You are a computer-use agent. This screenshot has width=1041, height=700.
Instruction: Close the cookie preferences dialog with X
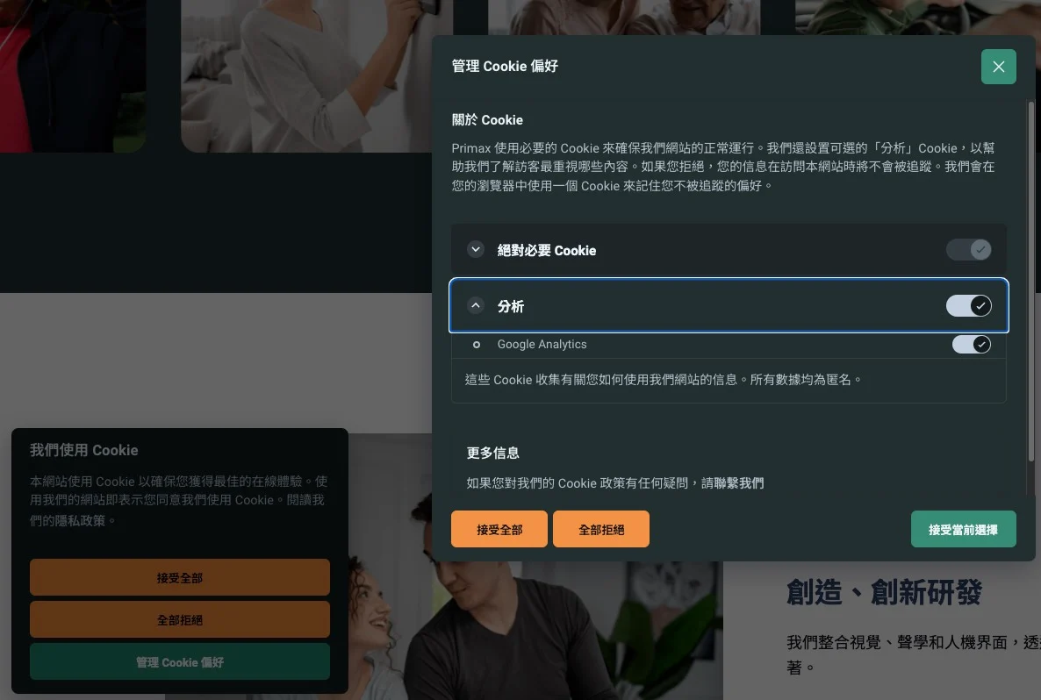[998, 67]
